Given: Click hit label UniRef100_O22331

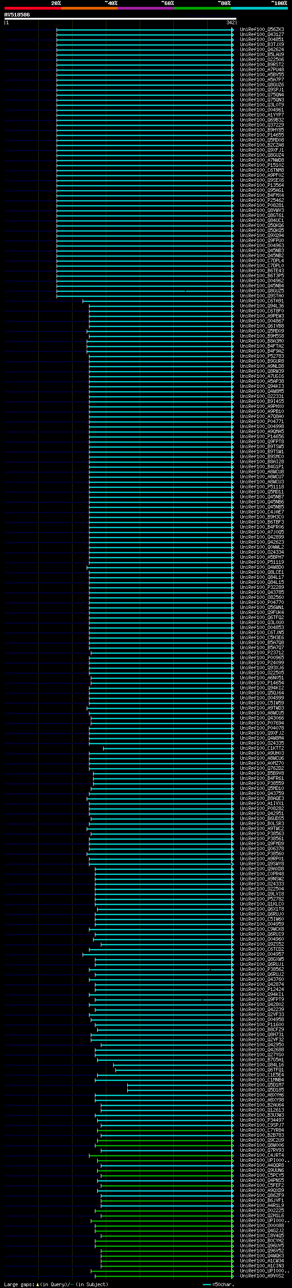Looking at the screenshot, I should pos(262,397).
